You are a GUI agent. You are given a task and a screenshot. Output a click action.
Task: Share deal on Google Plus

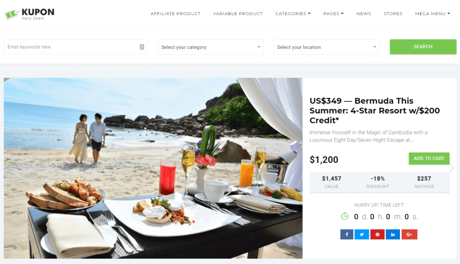pos(409,234)
